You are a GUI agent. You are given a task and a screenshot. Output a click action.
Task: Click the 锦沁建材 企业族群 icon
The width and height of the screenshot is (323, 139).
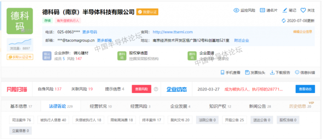pyautogui.click(x=47, y=56)
